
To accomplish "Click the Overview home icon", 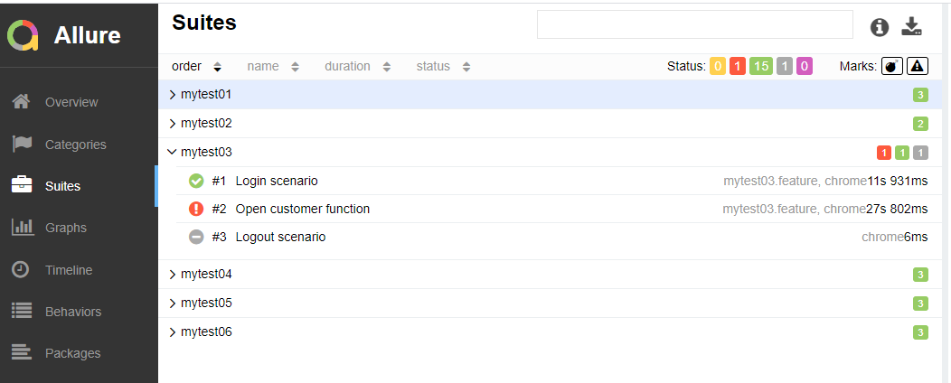I will pos(21,102).
